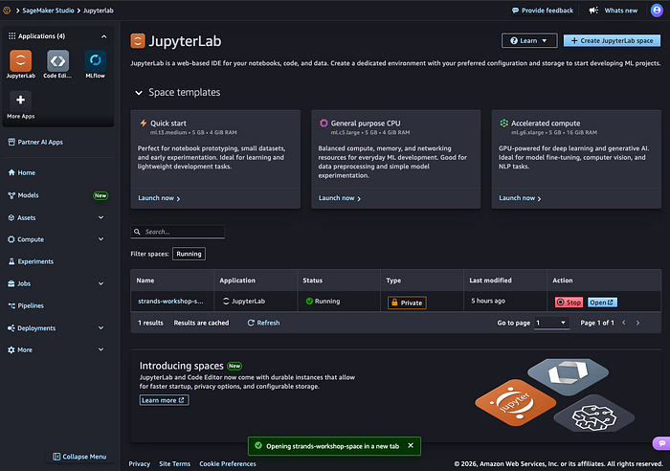
Task: Click the General purpose CPU chip icon
Action: (324, 123)
